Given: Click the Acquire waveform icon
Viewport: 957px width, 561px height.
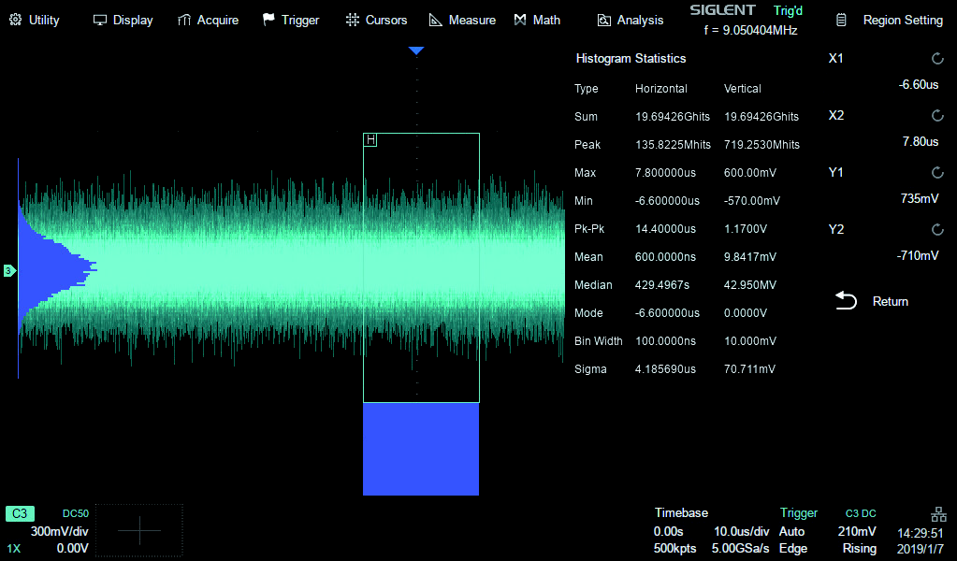Looking at the screenshot, I should (x=184, y=21).
